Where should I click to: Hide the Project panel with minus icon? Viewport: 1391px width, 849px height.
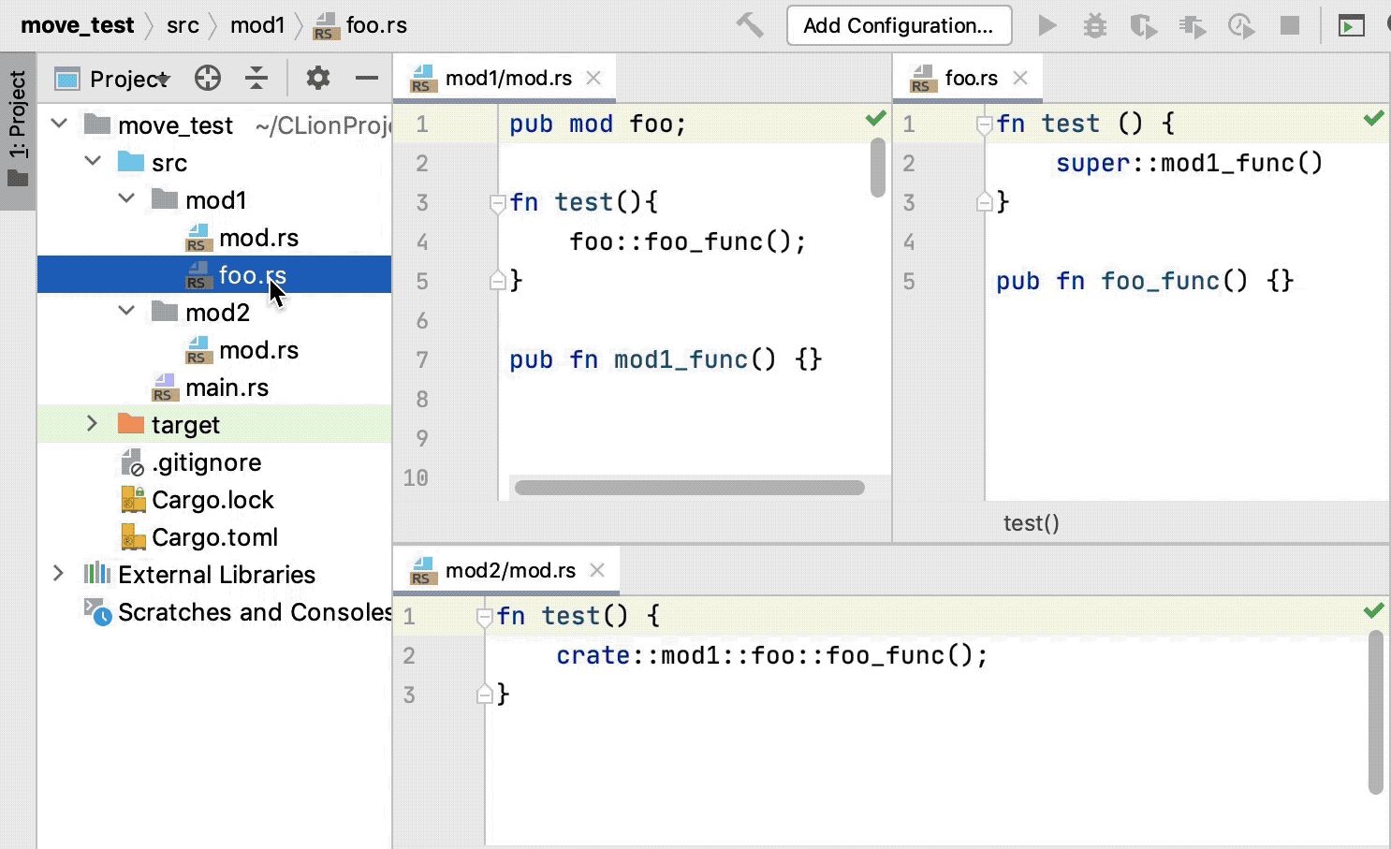[367, 78]
